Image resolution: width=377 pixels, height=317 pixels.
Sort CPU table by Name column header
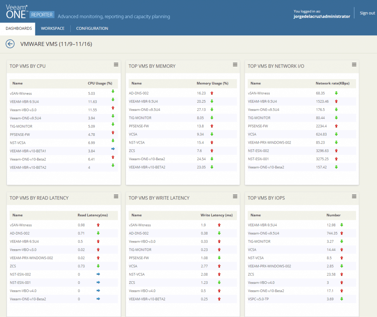18,83
